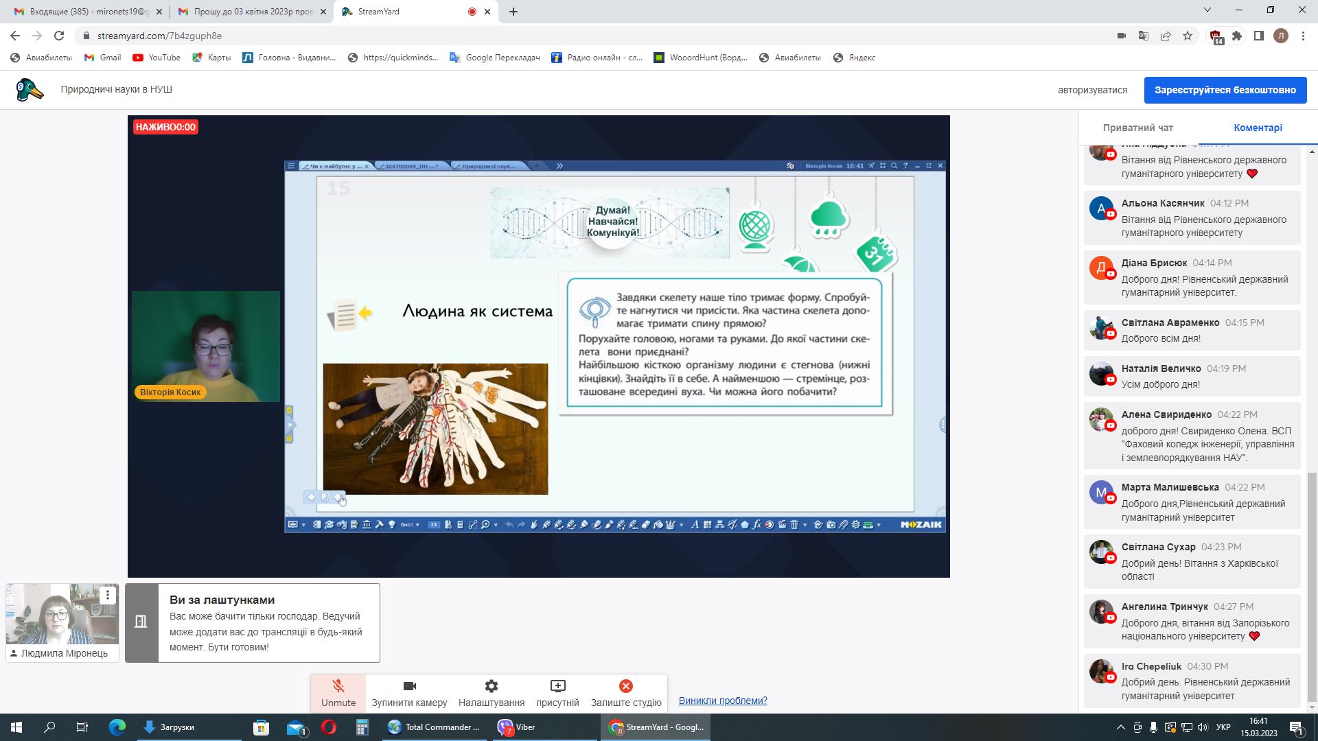The height and width of the screenshot is (741, 1318).
Task: Open the WooordHunt bookmark
Action: click(x=701, y=58)
